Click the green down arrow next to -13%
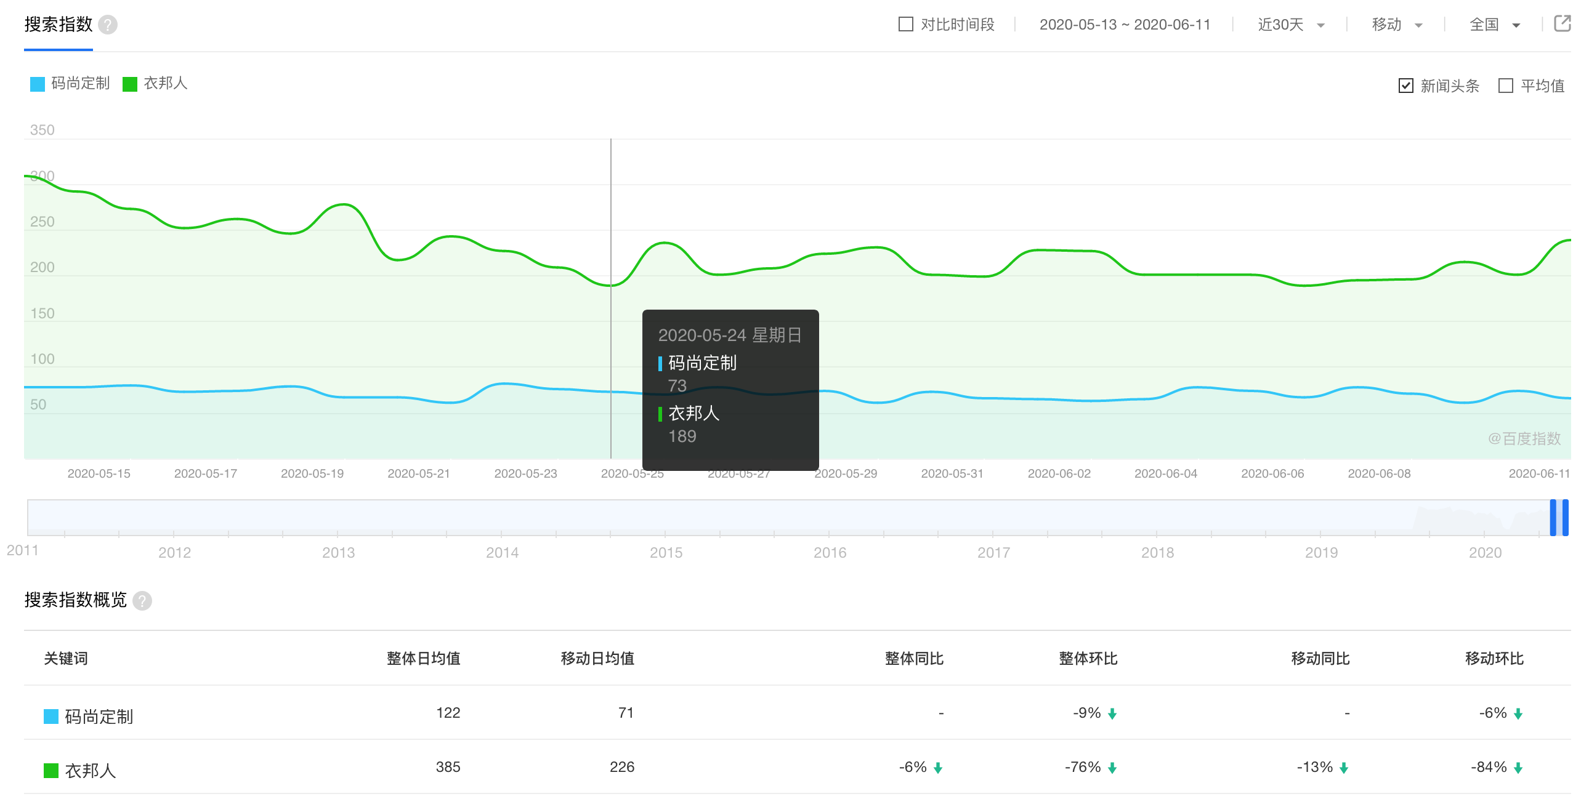The height and width of the screenshot is (799, 1589). coord(1344,768)
